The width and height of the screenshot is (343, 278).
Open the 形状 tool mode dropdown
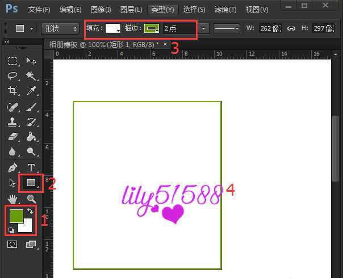[x=60, y=28]
